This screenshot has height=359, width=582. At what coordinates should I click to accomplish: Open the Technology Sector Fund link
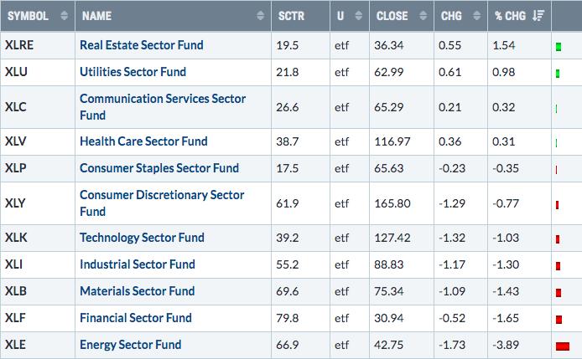pyautogui.click(x=143, y=237)
